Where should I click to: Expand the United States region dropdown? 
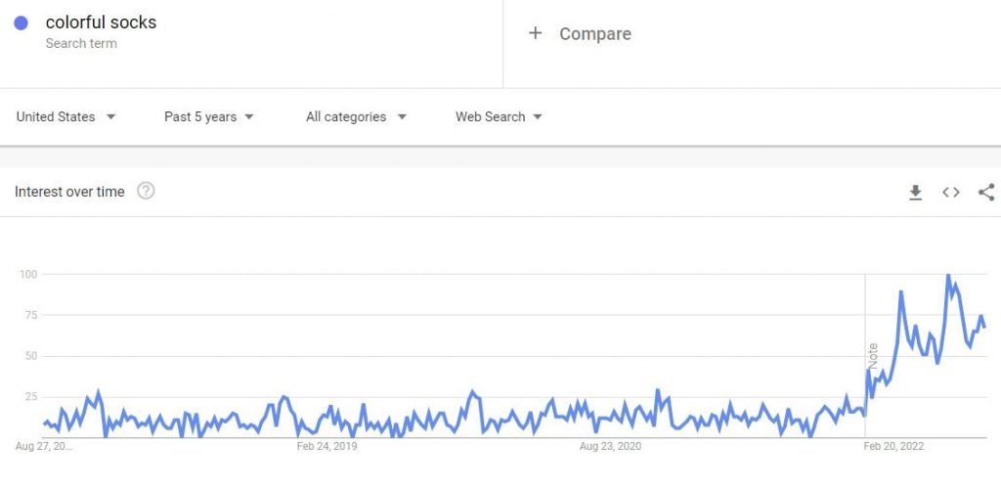point(66,117)
